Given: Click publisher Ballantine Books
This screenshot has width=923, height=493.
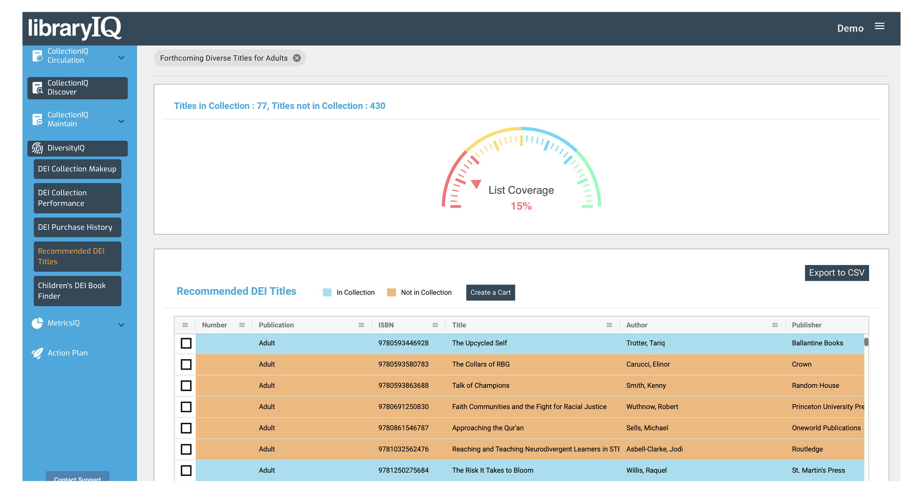Looking at the screenshot, I should click(817, 343).
